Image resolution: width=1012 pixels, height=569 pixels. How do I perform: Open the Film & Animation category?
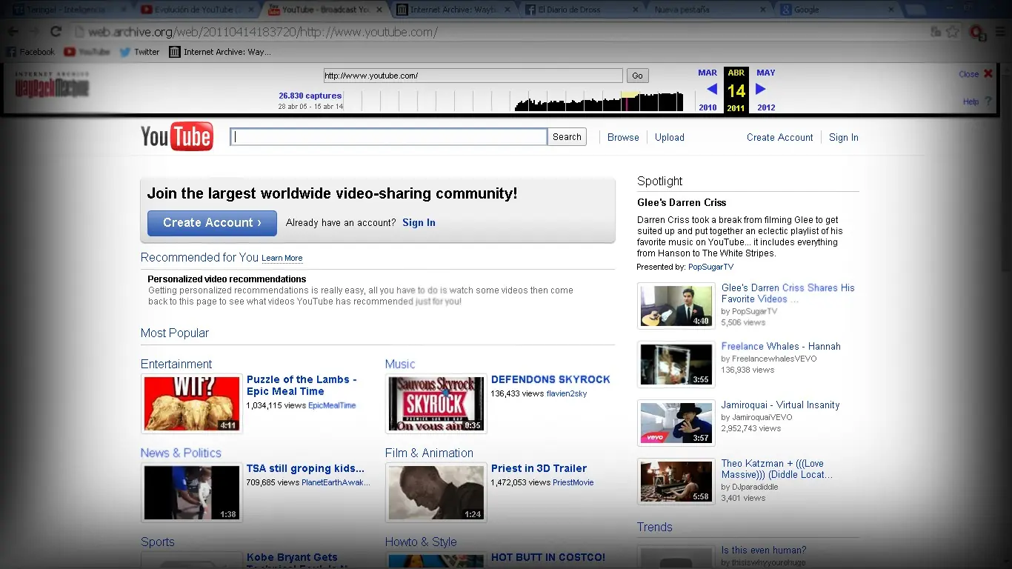[429, 453]
